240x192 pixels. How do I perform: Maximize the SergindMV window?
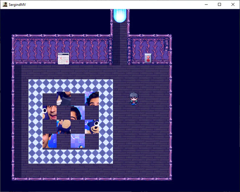click(x=219, y=4)
